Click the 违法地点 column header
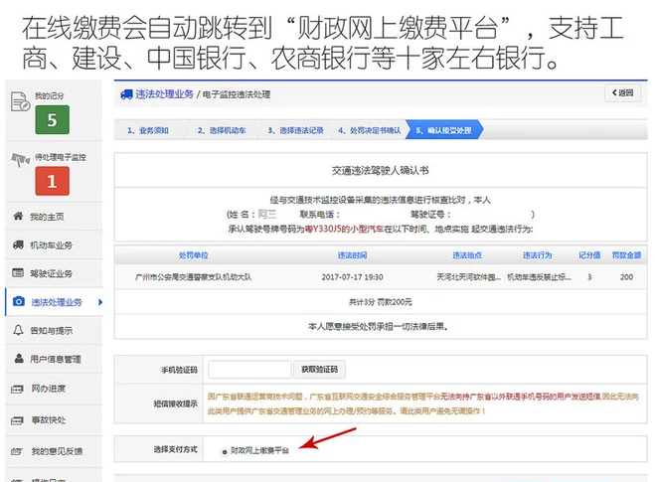The height and width of the screenshot is (482, 655). (467, 255)
